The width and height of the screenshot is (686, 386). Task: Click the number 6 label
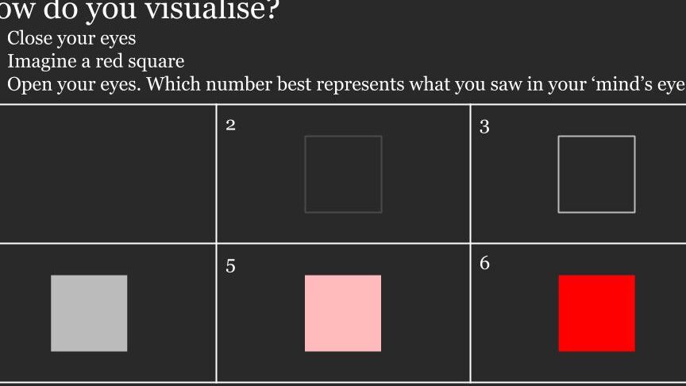(x=484, y=263)
